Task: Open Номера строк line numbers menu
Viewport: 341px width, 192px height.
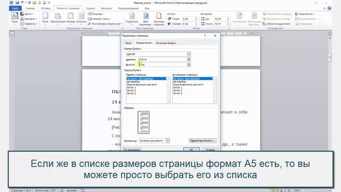Action: [x=99, y=19]
